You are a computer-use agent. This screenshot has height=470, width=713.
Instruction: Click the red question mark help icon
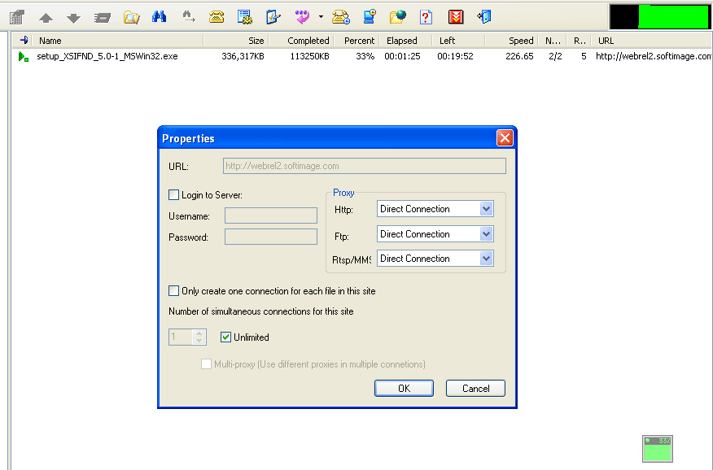(426, 17)
